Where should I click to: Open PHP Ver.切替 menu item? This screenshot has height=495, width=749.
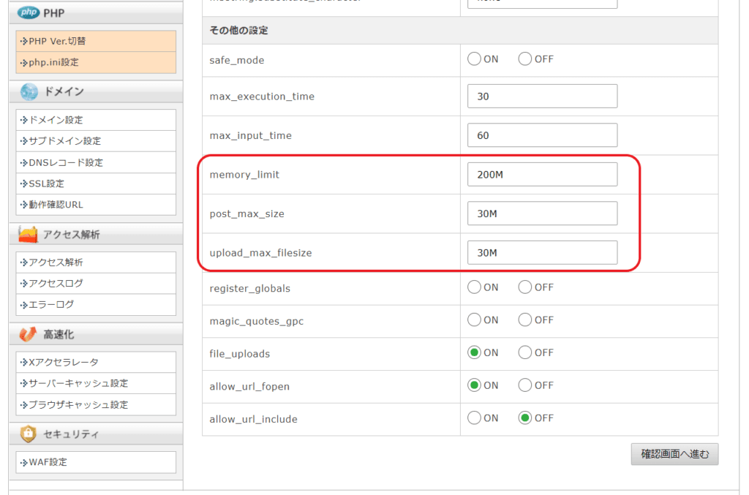pyautogui.click(x=96, y=41)
